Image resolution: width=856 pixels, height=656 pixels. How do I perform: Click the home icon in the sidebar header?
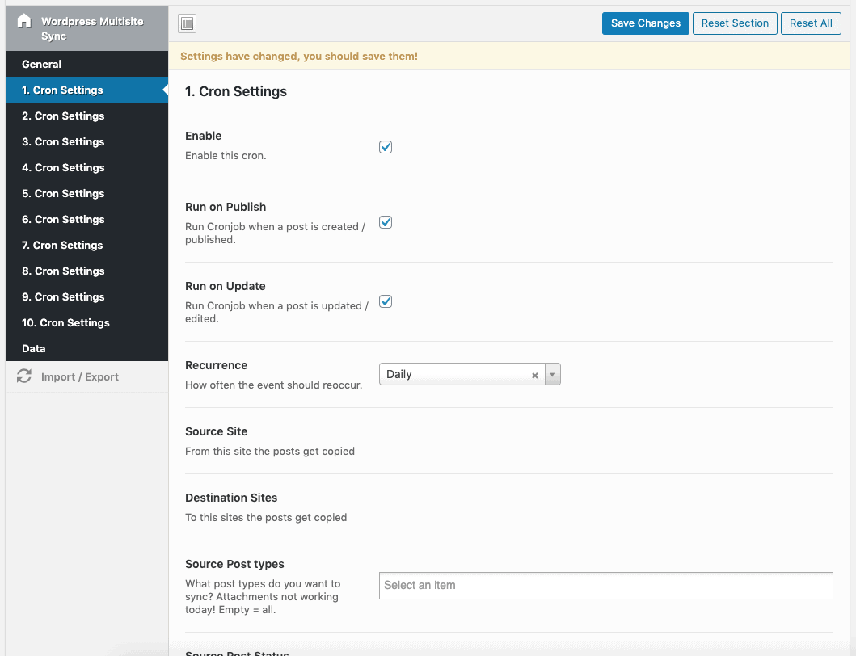[x=23, y=22]
